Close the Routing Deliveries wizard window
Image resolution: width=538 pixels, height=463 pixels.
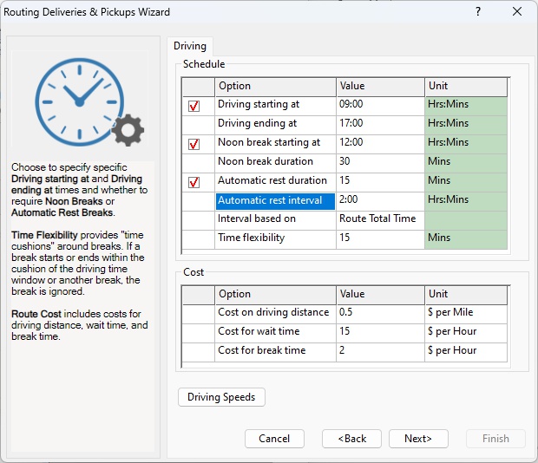(x=517, y=12)
